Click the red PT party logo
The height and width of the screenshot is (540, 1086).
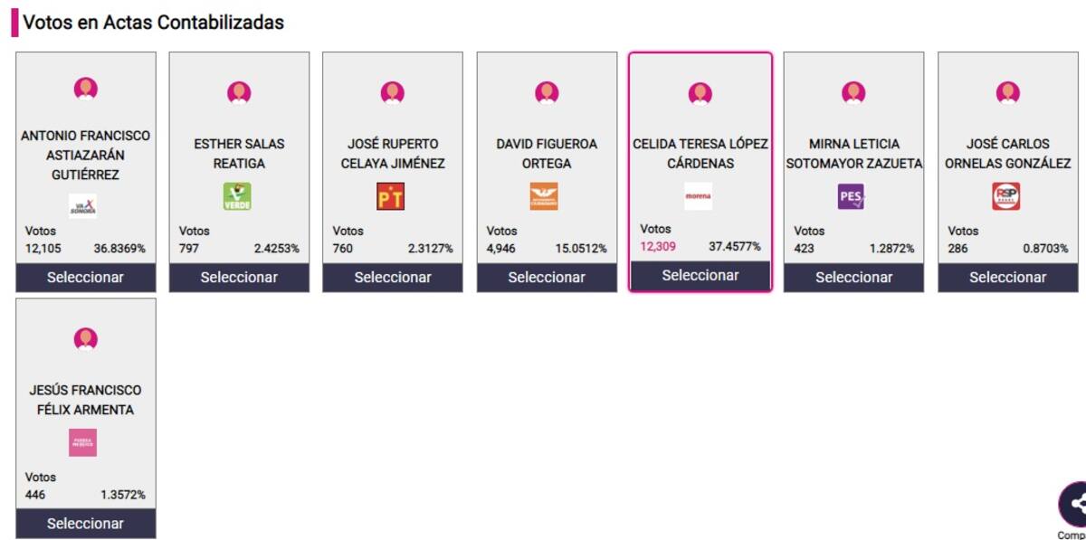[x=391, y=196]
